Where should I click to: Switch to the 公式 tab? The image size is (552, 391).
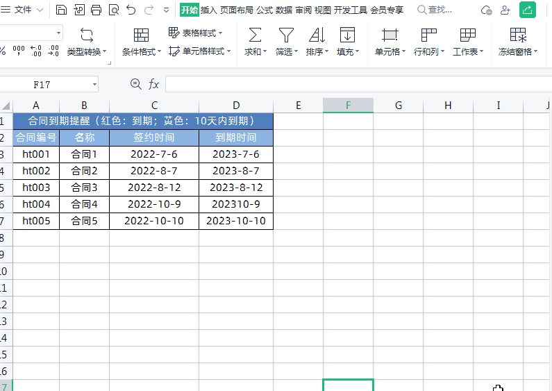point(265,10)
